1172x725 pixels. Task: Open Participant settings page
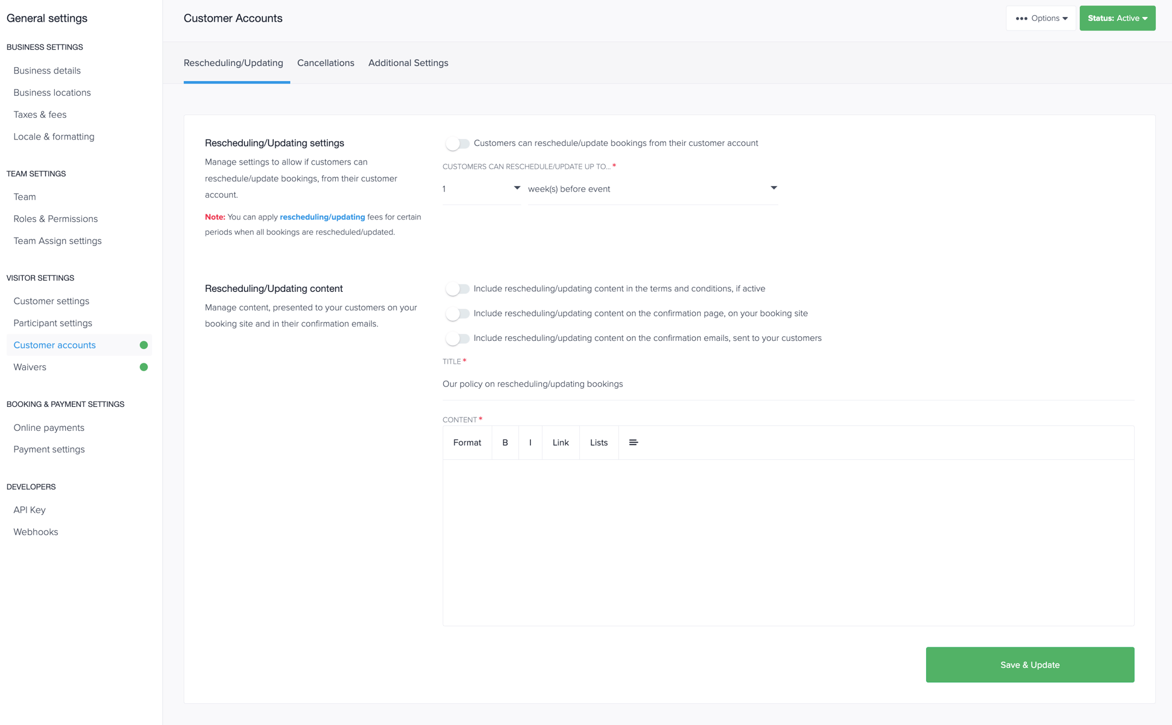click(x=53, y=323)
